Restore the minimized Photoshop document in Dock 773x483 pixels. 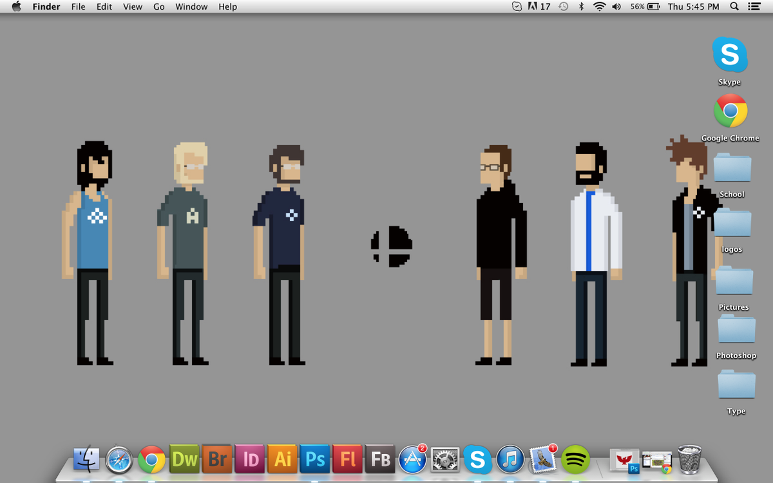coord(624,461)
